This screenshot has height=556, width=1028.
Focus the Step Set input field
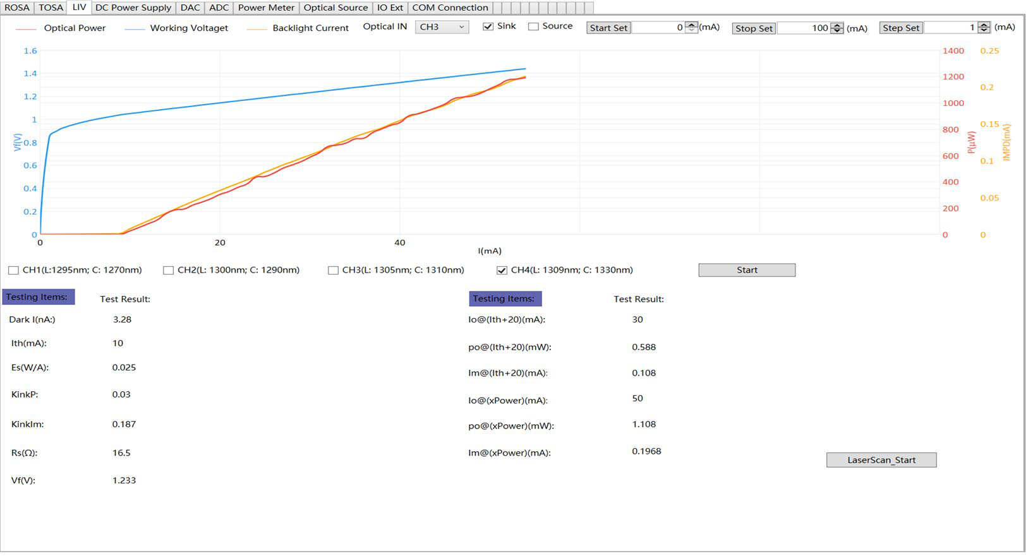951,28
